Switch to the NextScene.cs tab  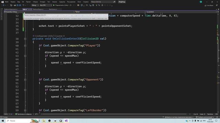click(53, 9)
